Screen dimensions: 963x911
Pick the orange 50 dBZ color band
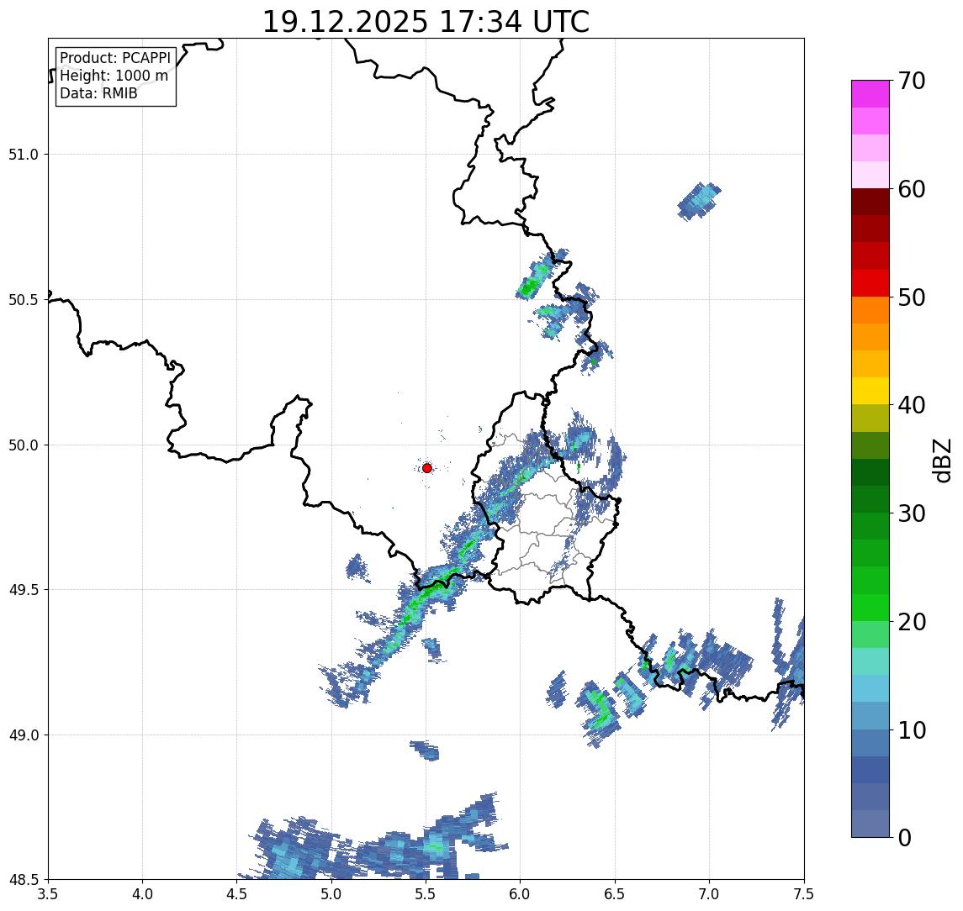click(x=870, y=310)
